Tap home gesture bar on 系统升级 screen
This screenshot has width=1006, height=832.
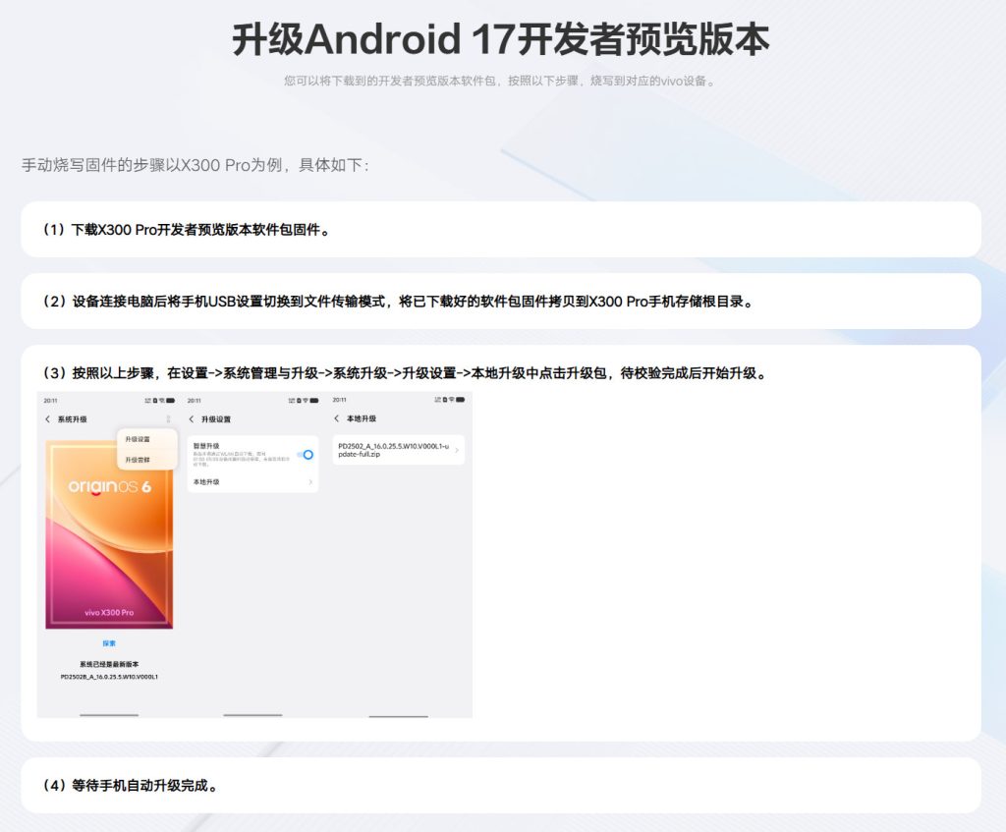pyautogui.click(x=109, y=715)
